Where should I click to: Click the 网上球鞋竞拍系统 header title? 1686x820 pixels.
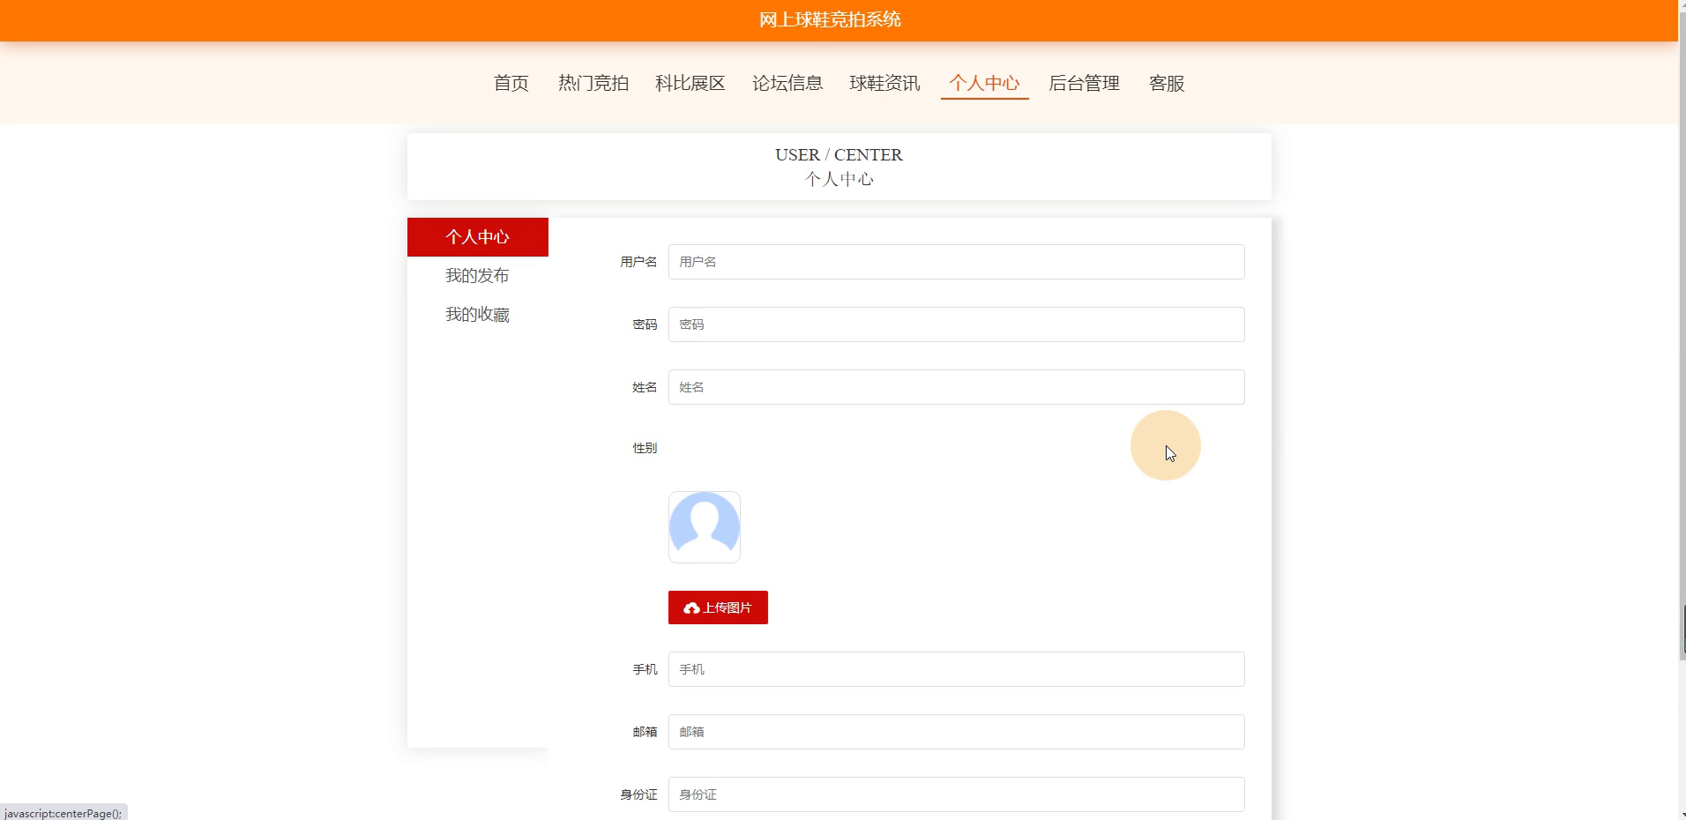click(830, 19)
